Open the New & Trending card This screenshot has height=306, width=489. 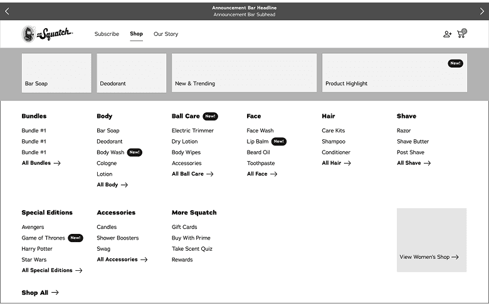click(x=244, y=73)
